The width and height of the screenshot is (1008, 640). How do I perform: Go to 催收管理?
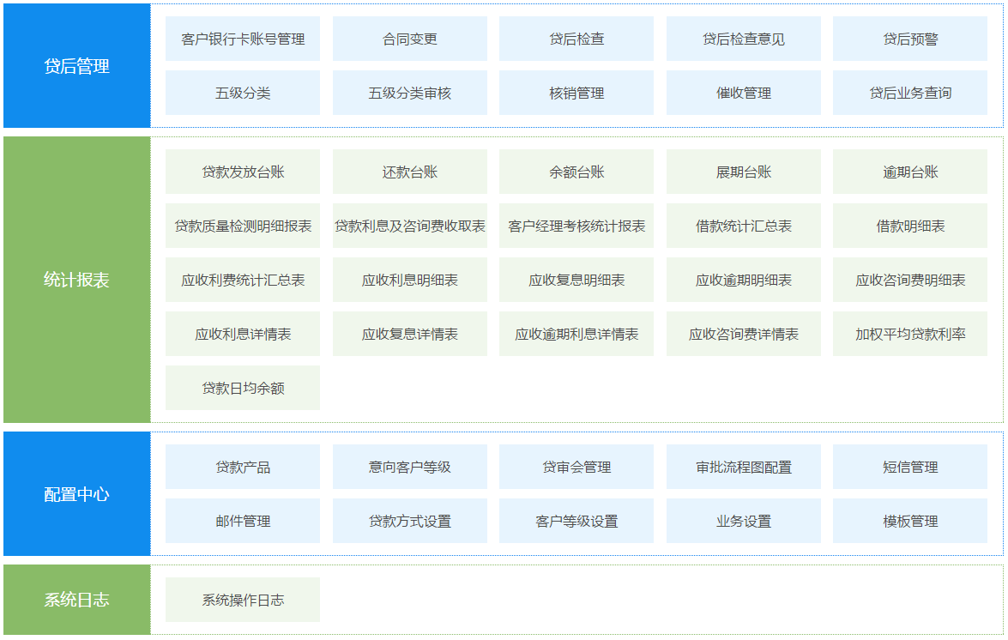tap(743, 93)
